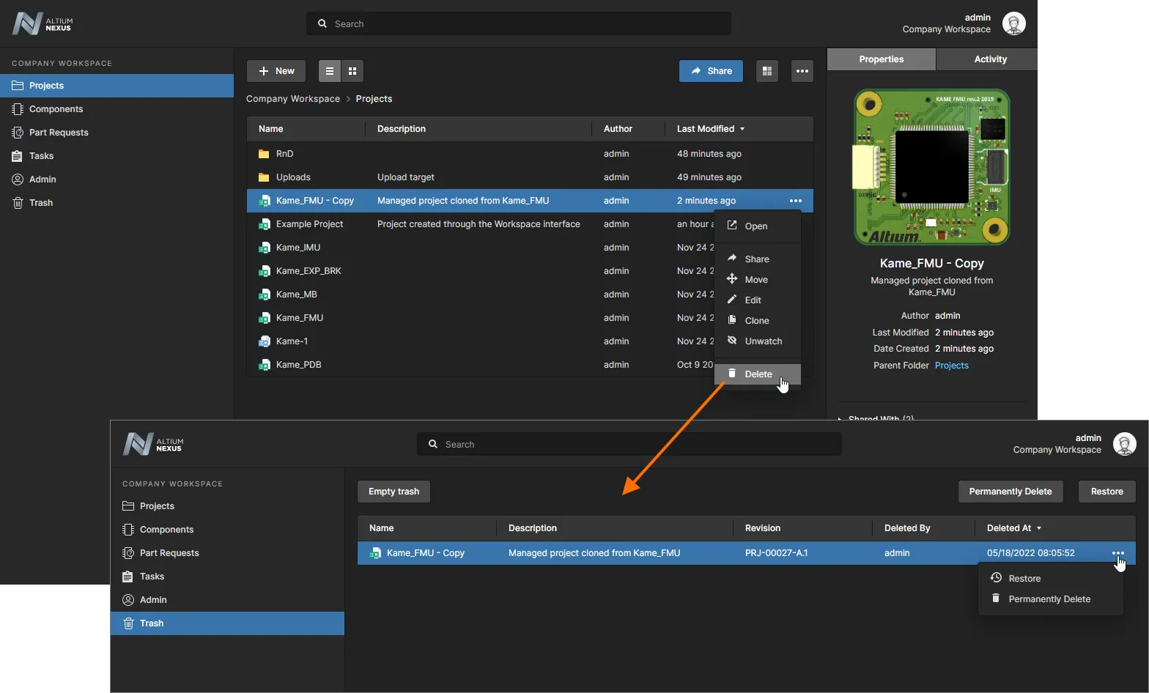Click the search field in top window

coord(519,23)
